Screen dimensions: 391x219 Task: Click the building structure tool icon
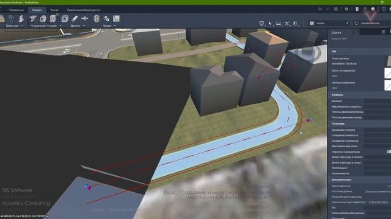(53, 19)
